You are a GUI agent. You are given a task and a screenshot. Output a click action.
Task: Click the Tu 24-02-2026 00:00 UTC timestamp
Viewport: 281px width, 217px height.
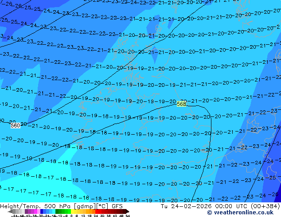[205, 206]
